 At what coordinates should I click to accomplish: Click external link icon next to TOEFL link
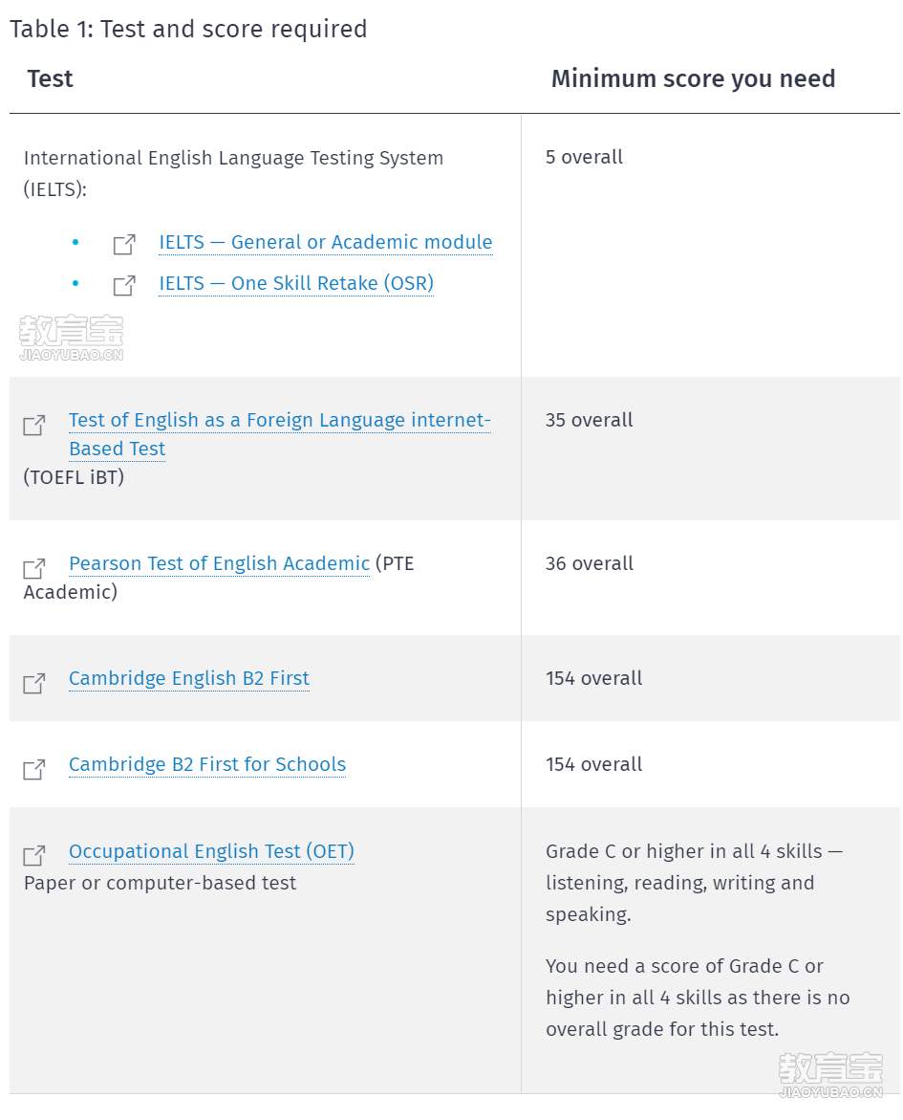pyautogui.click(x=34, y=425)
